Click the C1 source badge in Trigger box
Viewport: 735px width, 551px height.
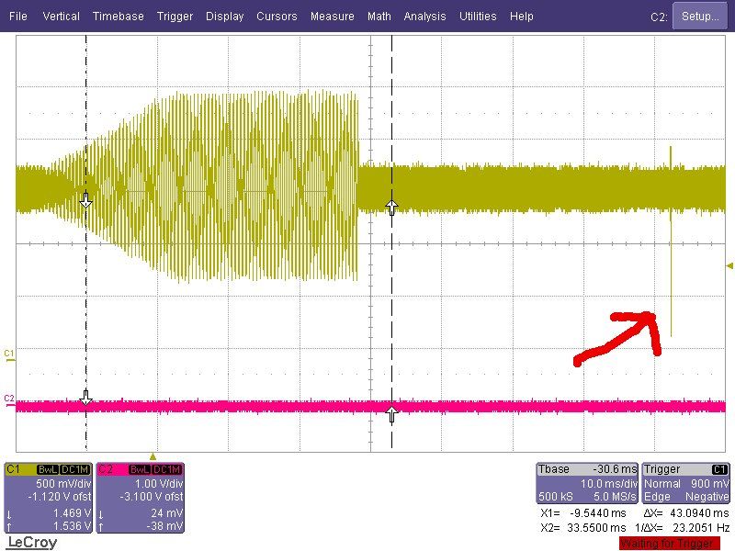click(x=719, y=469)
